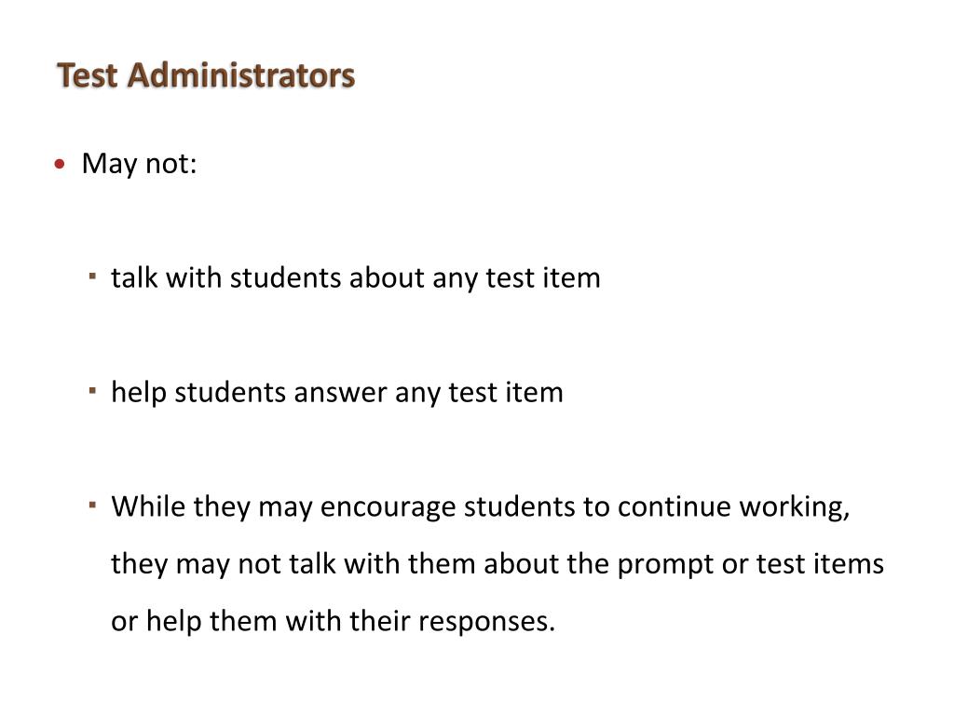
Task: Click the word Administrators in the title
Action: (241, 75)
